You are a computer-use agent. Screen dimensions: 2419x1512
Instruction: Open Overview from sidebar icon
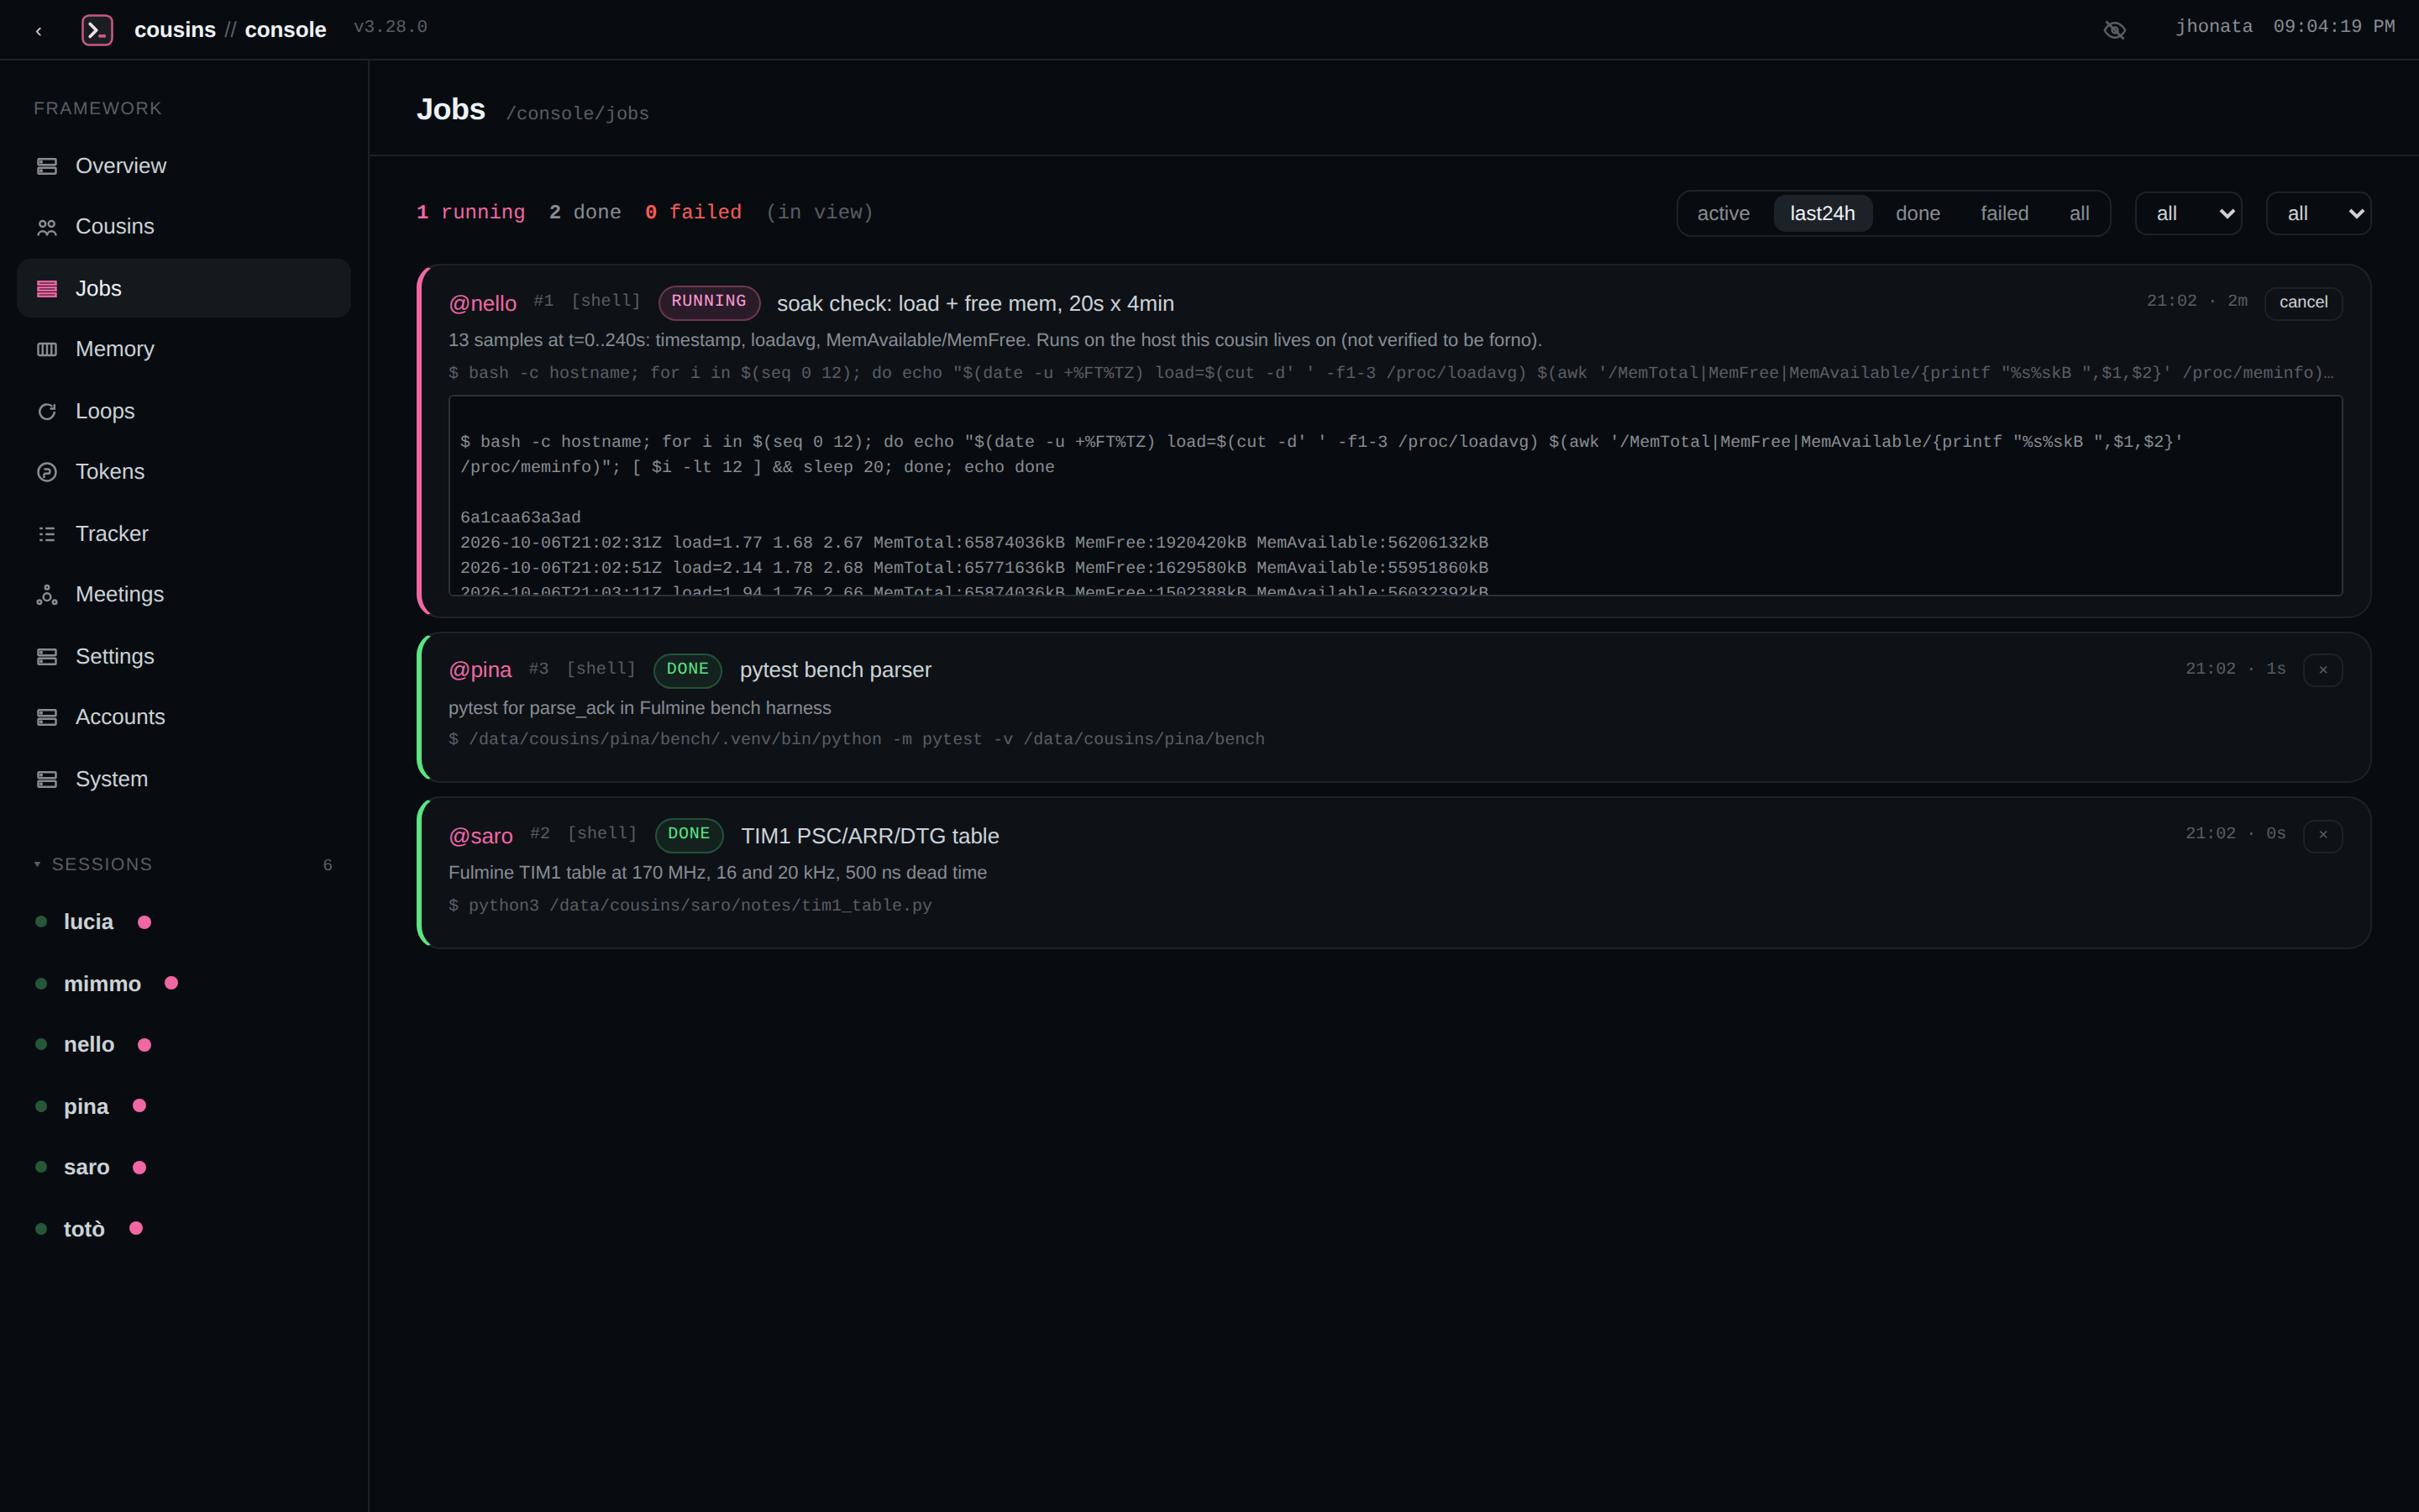pyautogui.click(x=47, y=166)
